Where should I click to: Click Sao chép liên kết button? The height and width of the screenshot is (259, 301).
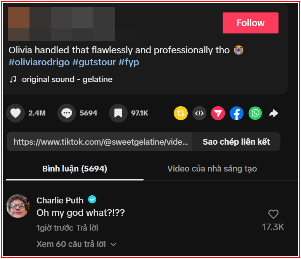pos(236,142)
